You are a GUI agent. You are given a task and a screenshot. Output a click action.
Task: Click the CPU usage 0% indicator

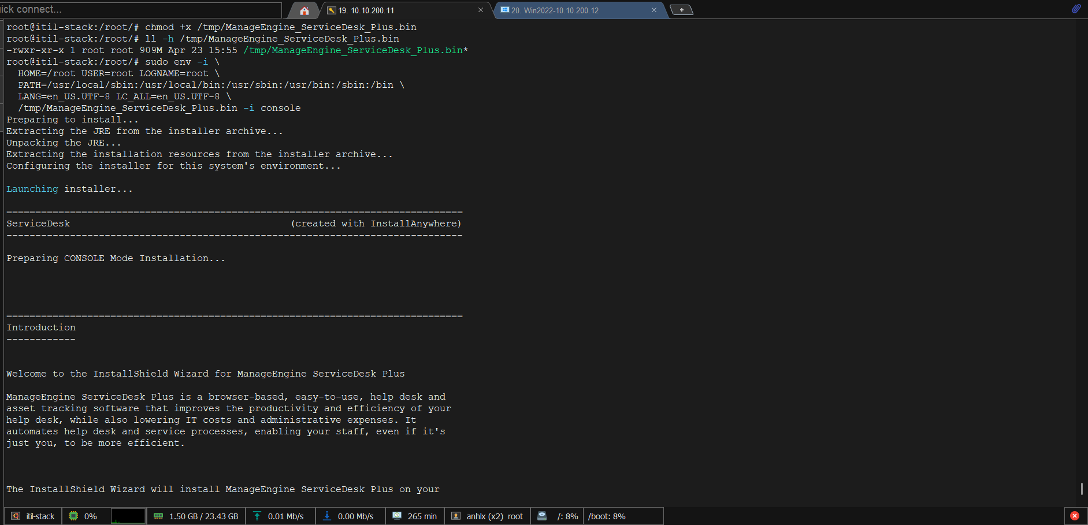tap(83, 516)
